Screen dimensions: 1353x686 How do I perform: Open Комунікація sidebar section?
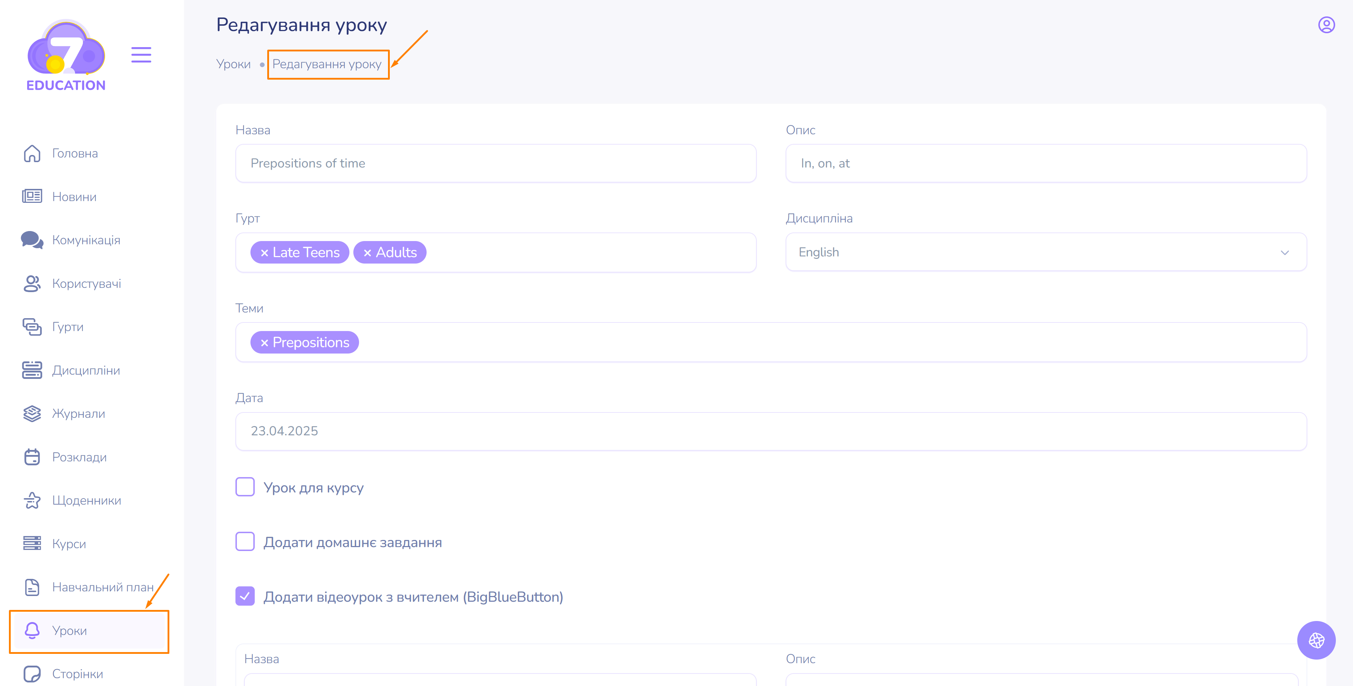click(86, 240)
